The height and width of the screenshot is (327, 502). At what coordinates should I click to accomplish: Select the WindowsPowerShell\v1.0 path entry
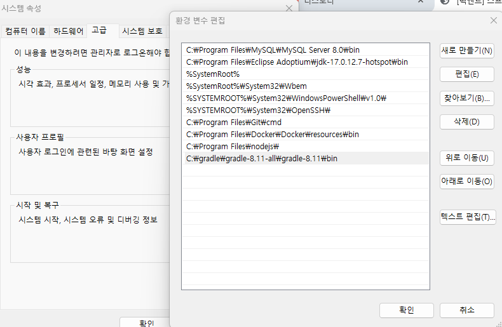[x=306, y=98]
